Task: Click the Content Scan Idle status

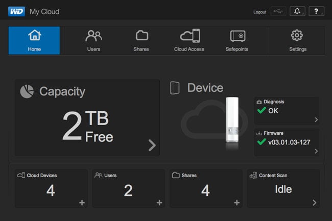Action: pos(283,189)
